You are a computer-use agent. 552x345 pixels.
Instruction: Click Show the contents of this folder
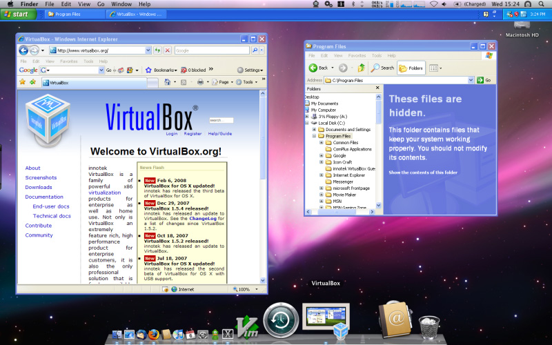coord(423,172)
